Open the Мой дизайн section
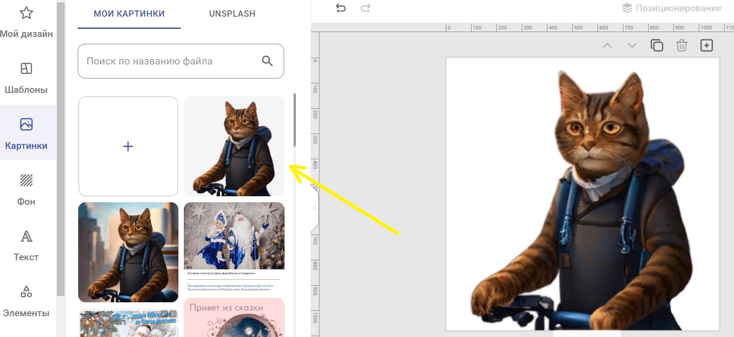 (x=26, y=22)
